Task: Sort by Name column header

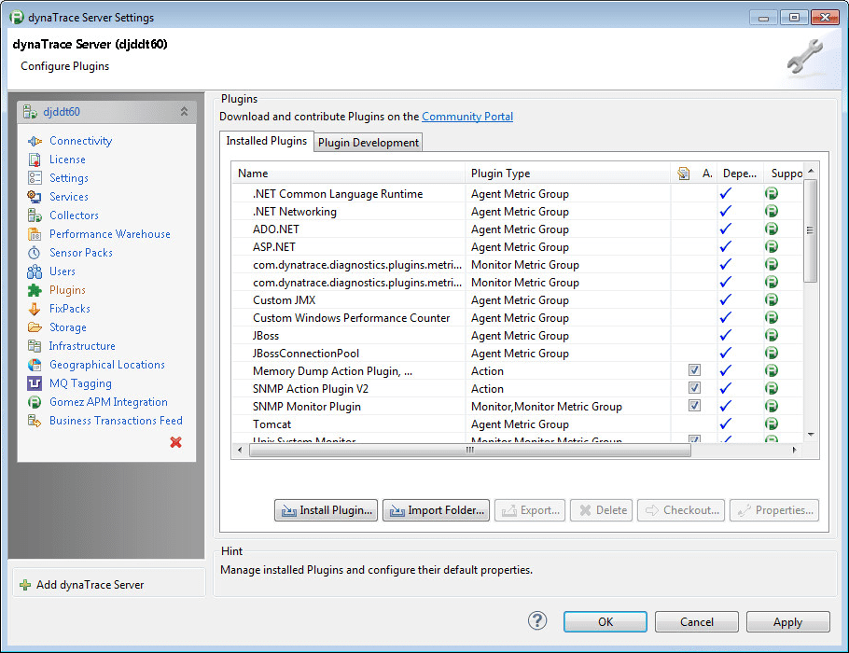Action: [349, 174]
